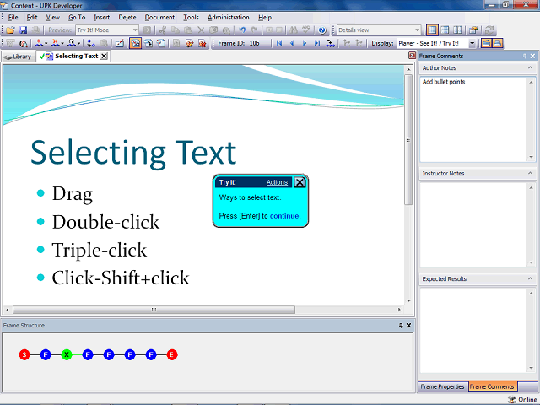Image resolution: width=540 pixels, height=405 pixels.
Task: Click the spell check ABC icon
Action: coord(305,30)
